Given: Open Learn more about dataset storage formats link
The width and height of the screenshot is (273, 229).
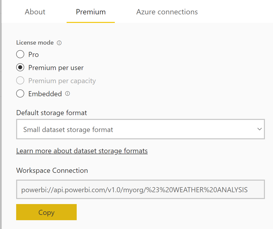Looking at the screenshot, I should click(82, 151).
